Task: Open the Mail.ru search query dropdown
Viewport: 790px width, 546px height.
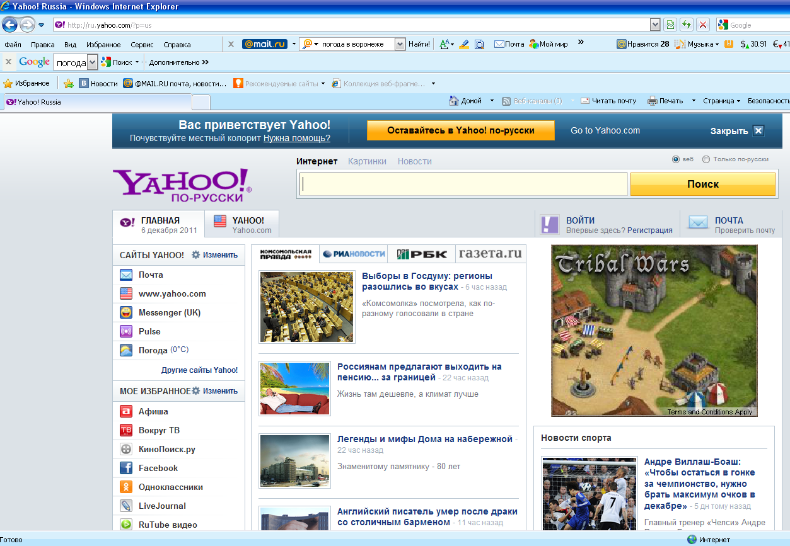Action: (400, 44)
